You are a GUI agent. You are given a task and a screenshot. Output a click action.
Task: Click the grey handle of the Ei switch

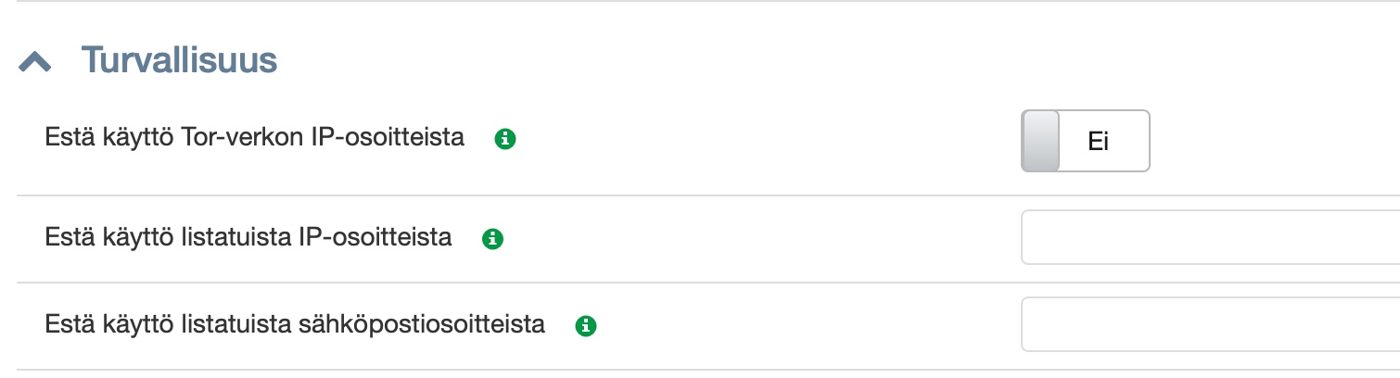pos(1040,141)
